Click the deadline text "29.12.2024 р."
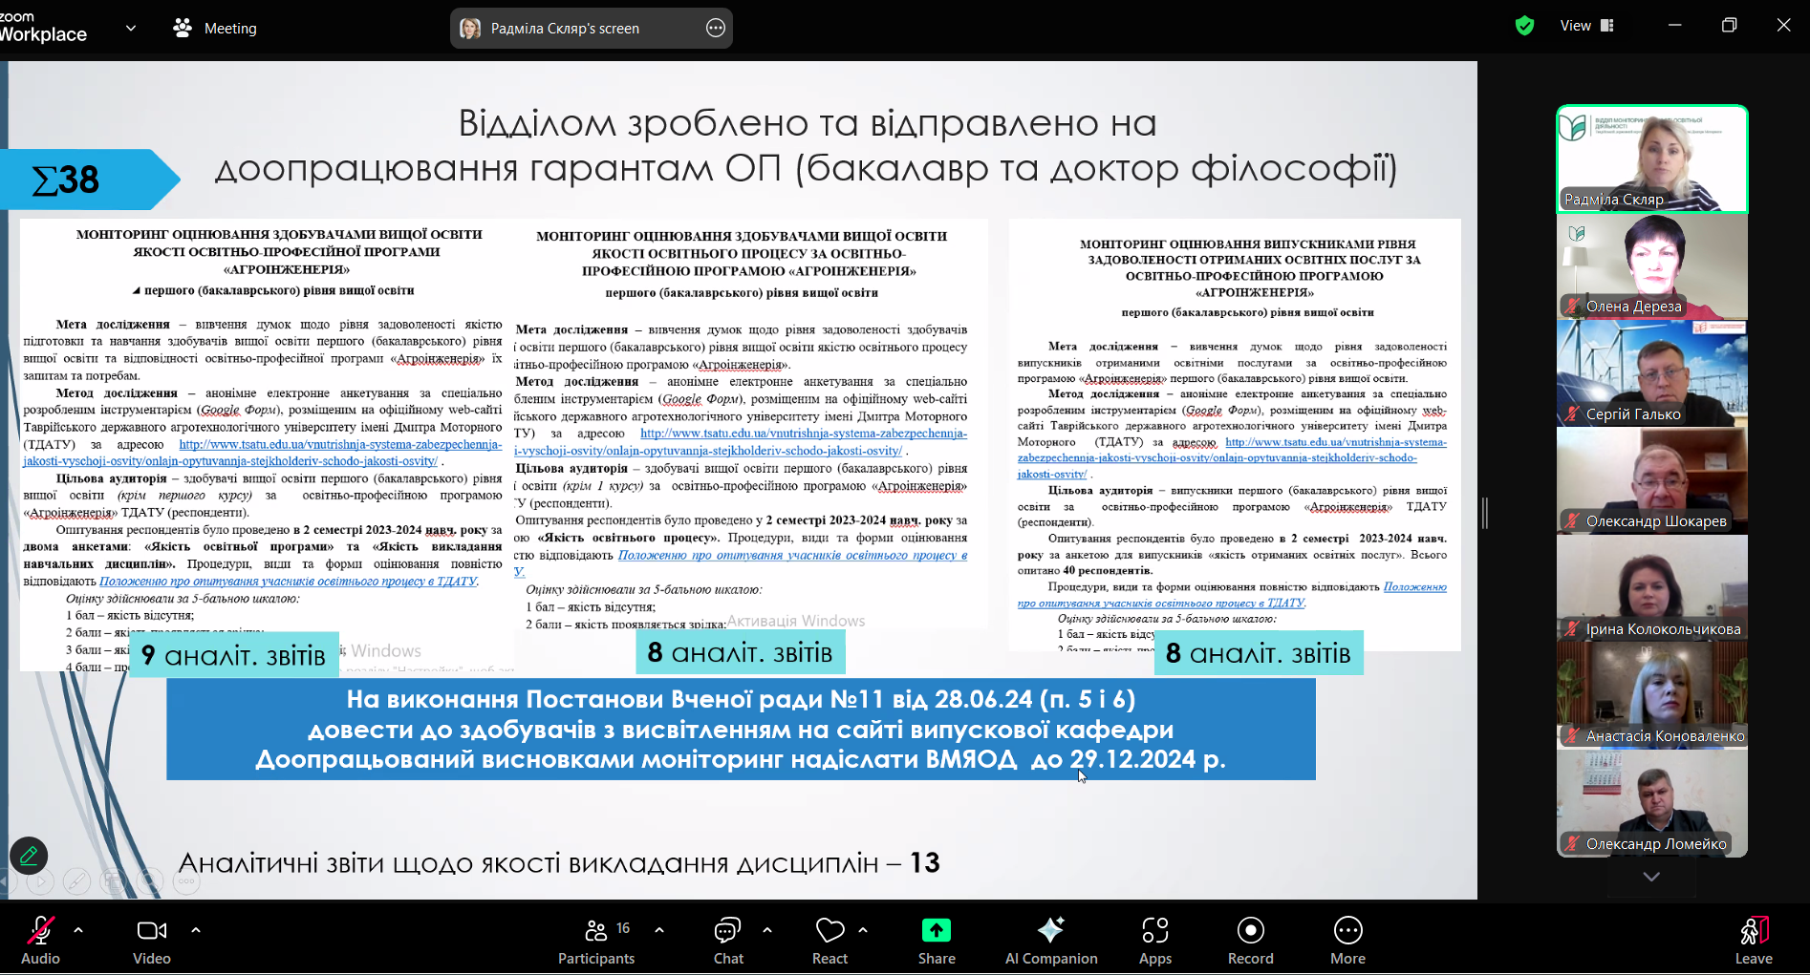 1148,759
